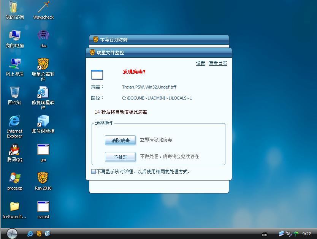Click the 木马行为防御 window title bar
Viewport: 317px width, 239px height.
click(x=159, y=40)
